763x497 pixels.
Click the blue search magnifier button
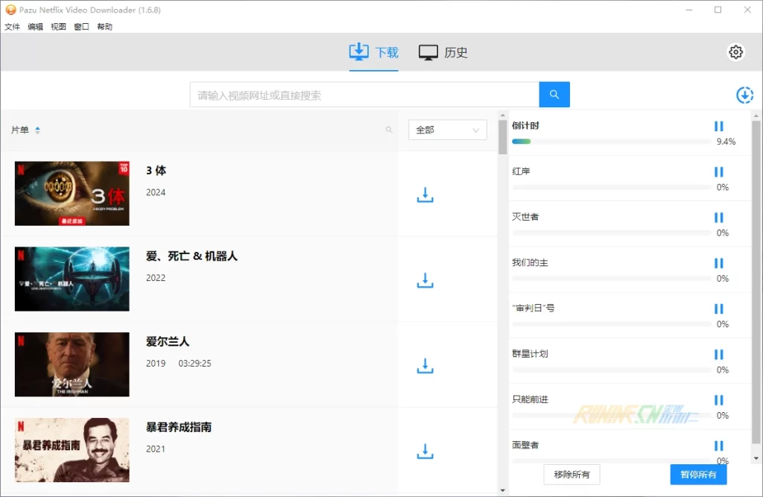(554, 95)
